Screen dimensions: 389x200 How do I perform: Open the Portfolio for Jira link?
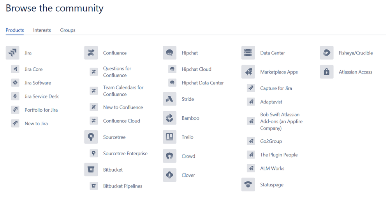41,110
